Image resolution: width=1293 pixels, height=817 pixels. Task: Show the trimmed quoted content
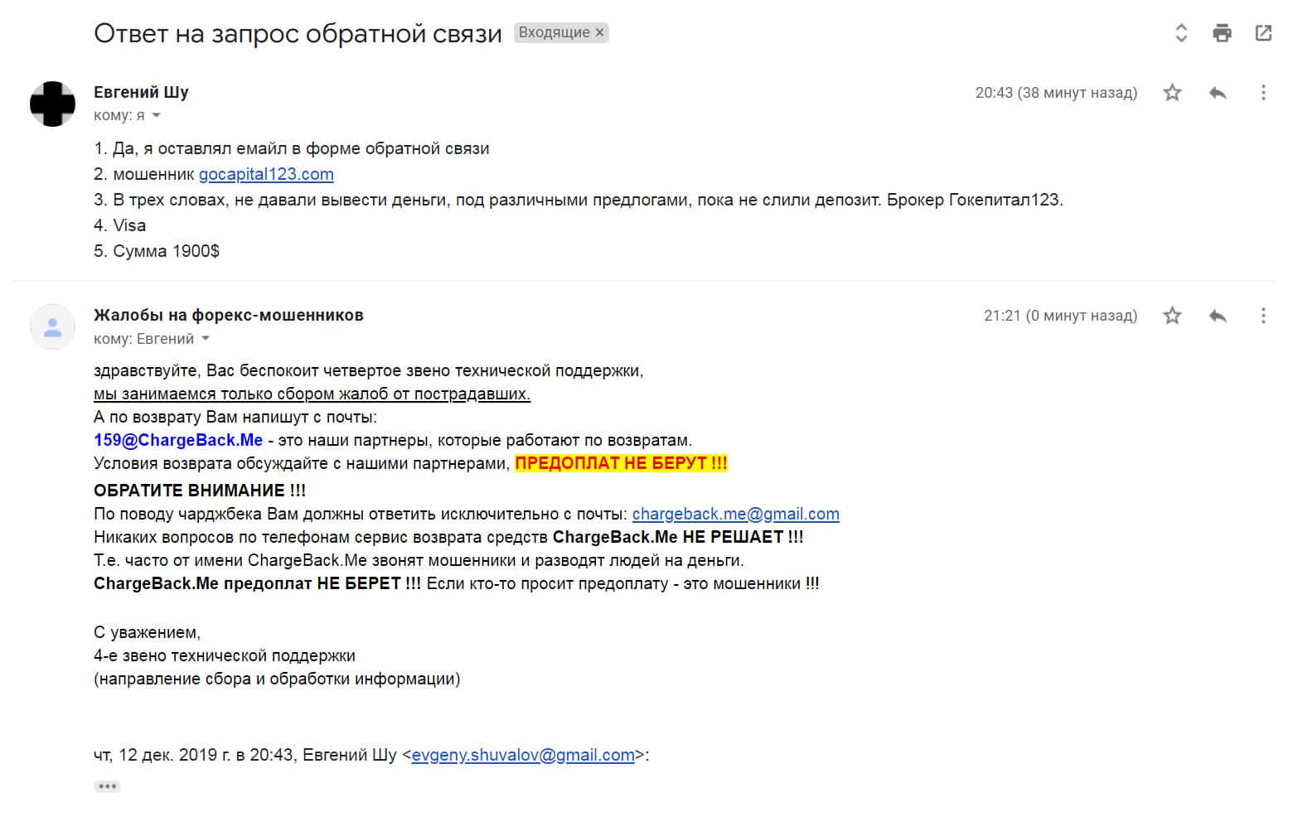click(107, 786)
